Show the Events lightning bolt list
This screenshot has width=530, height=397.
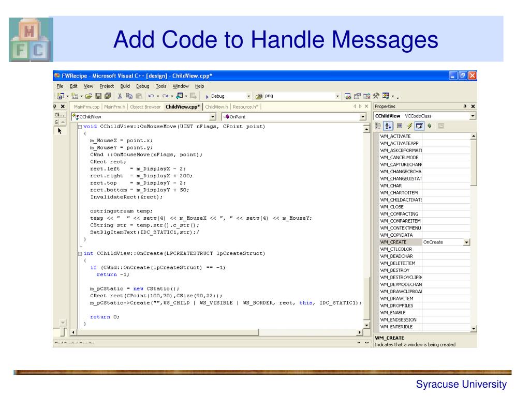409,126
